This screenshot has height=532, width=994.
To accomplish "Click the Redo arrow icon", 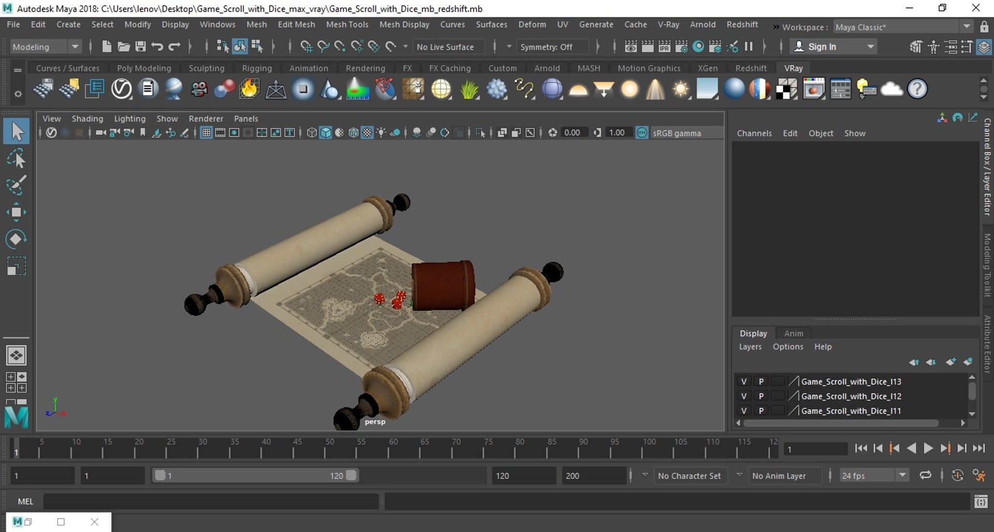I will tap(174, 47).
